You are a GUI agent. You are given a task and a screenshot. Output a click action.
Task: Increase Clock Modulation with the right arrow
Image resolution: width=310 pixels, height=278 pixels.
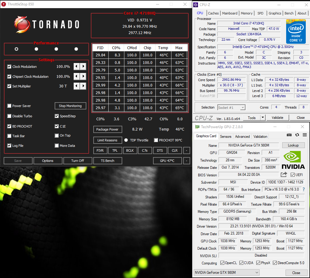click(83, 67)
